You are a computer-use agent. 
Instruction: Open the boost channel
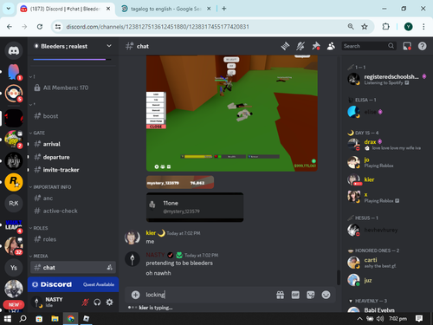[73, 116]
